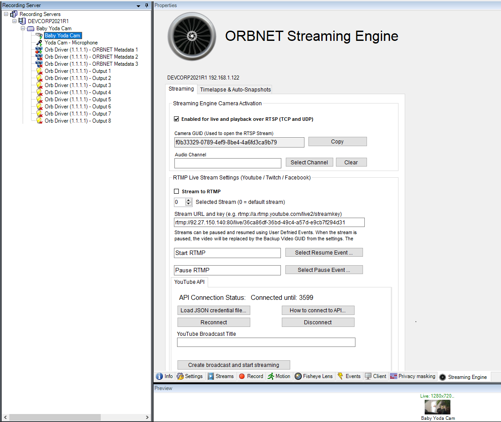The width and height of the screenshot is (501, 422).
Task: Click the Reconnect button
Action: pos(213,322)
